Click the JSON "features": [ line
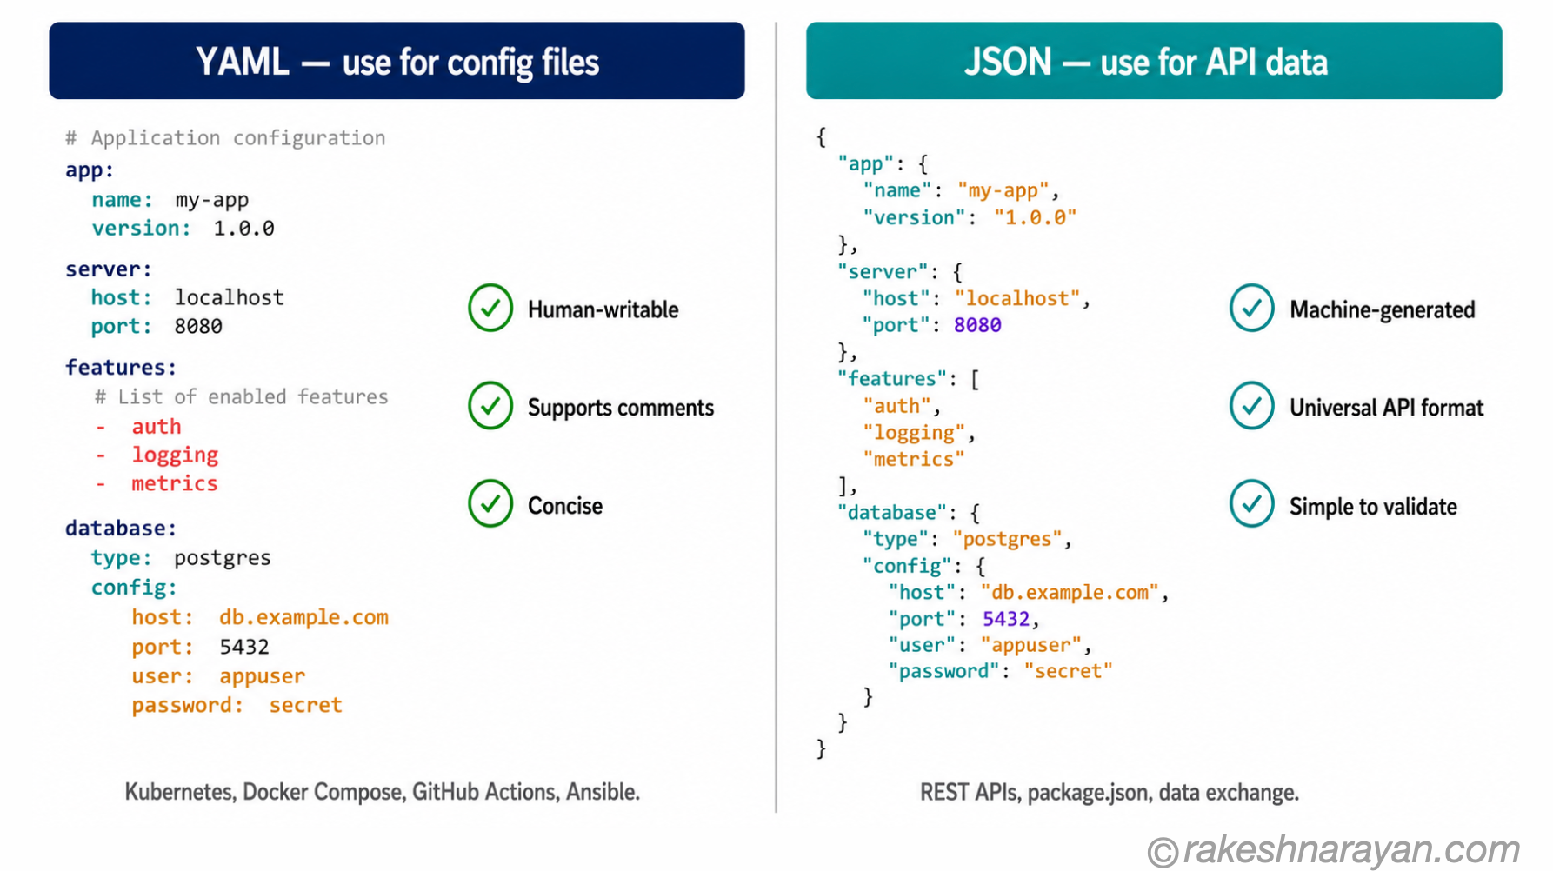The width and height of the screenshot is (1553, 871). [x=909, y=379]
